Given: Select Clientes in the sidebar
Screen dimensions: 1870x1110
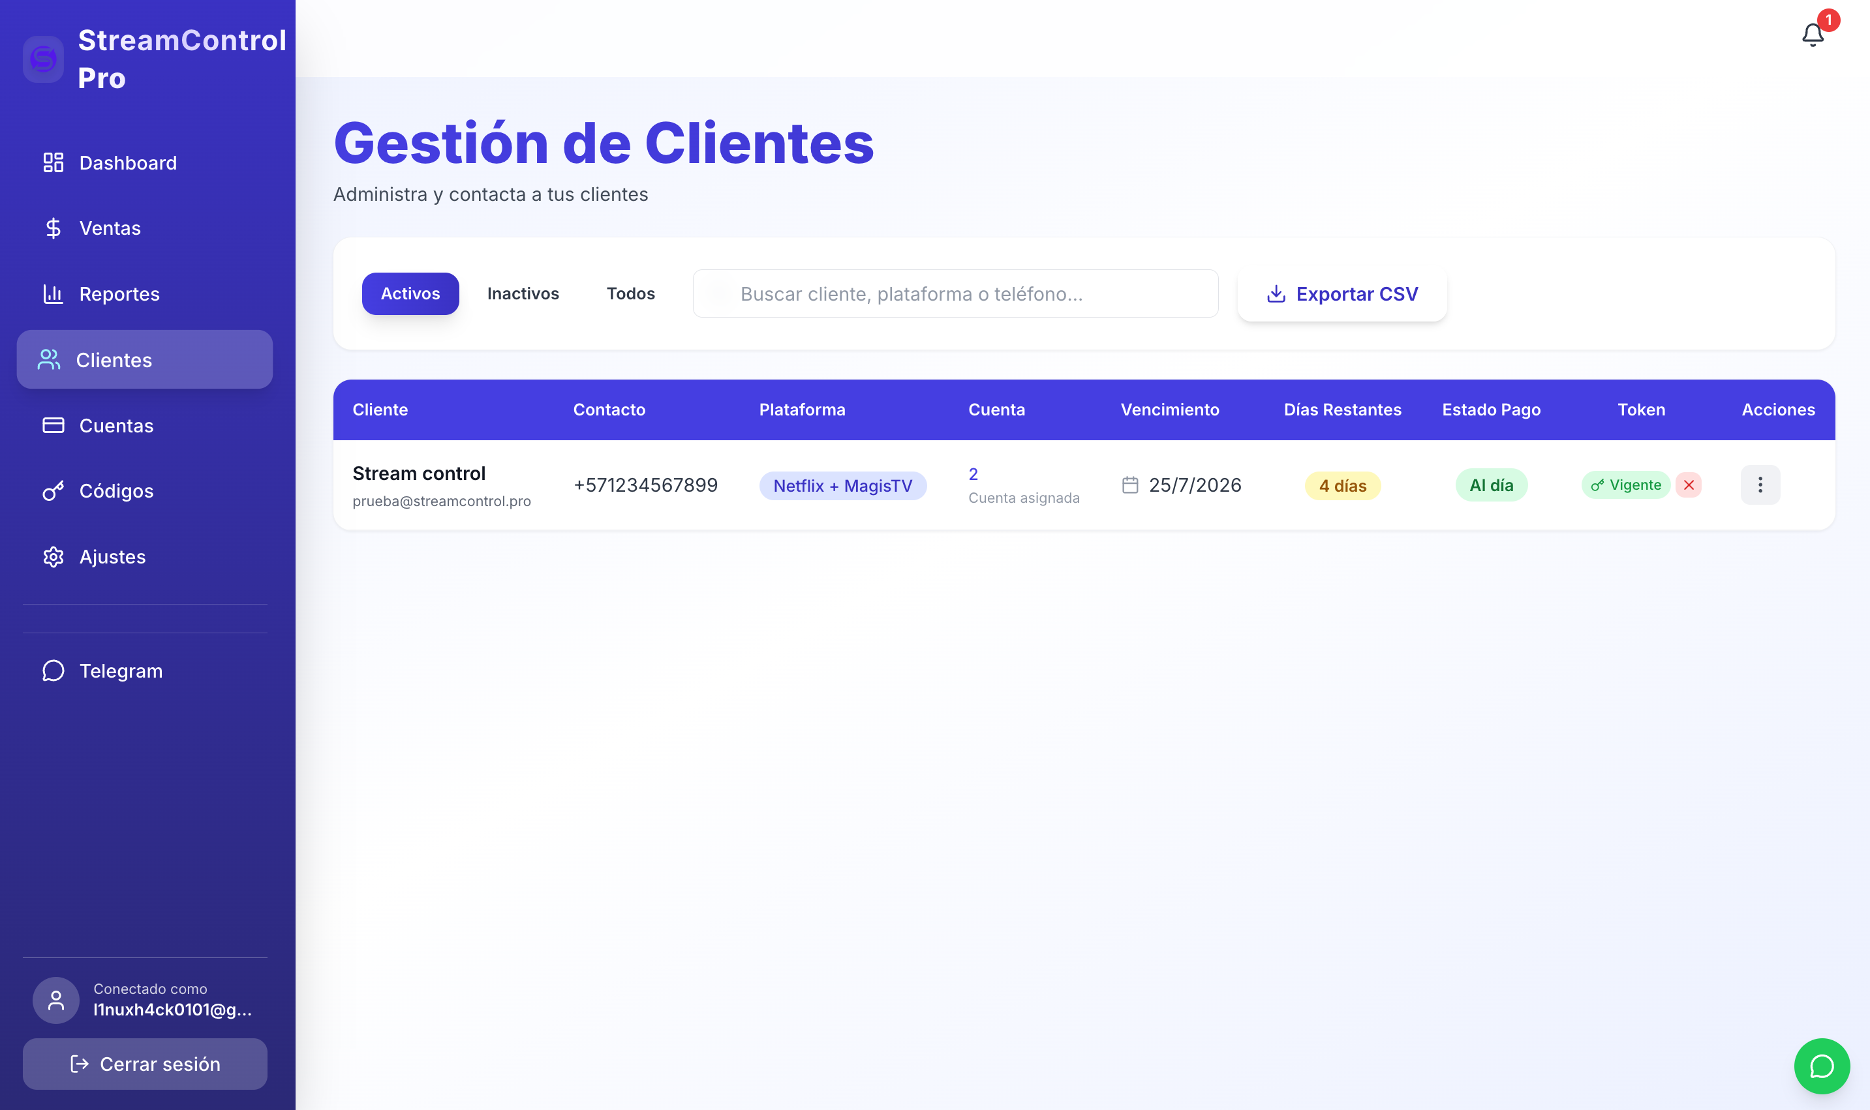Looking at the screenshot, I should tap(144, 360).
